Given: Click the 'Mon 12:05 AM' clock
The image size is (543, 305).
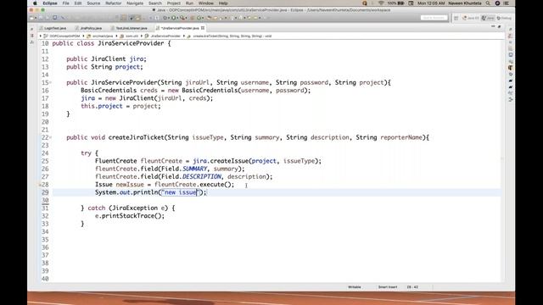Looking at the screenshot, I should pyautogui.click(x=431, y=3).
